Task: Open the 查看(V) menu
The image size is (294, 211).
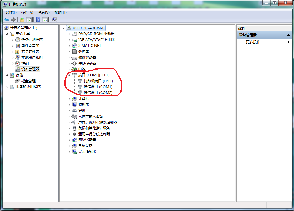Action: (44, 12)
